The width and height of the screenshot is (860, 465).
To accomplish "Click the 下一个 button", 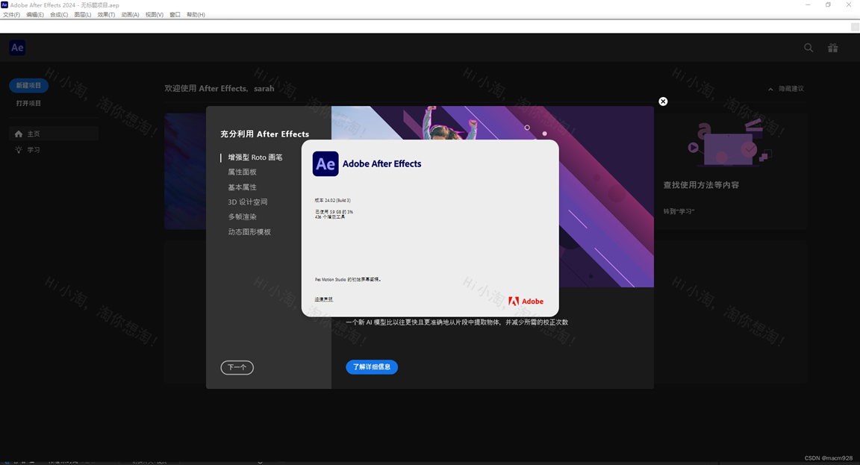I will pos(237,367).
